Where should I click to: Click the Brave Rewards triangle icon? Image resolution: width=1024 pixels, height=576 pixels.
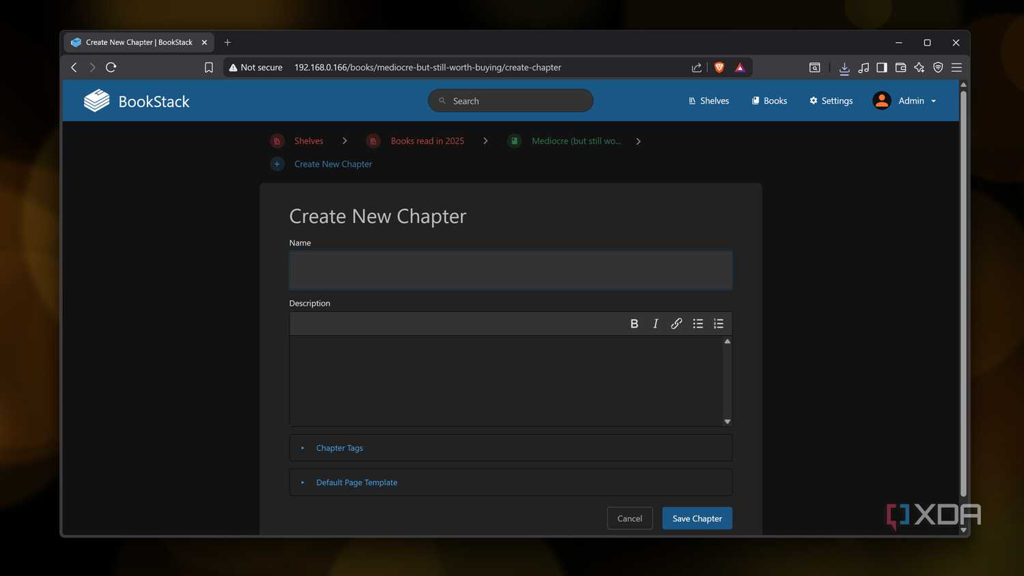[x=740, y=68]
